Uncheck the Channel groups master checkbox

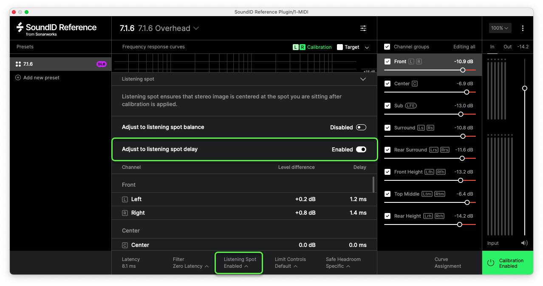tap(387, 47)
